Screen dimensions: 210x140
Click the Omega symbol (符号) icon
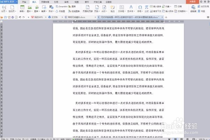click(x=140, y=7)
